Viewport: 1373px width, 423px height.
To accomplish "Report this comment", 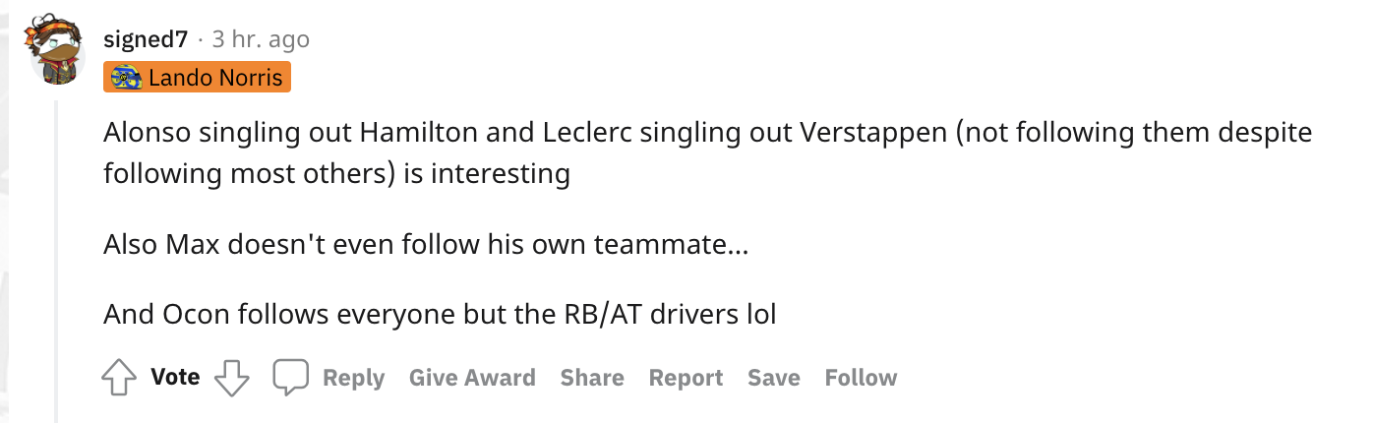I will click(x=686, y=378).
